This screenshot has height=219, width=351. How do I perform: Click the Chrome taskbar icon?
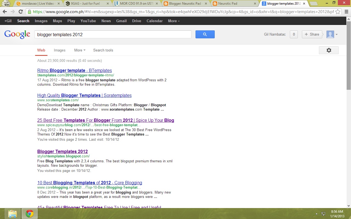point(30,214)
